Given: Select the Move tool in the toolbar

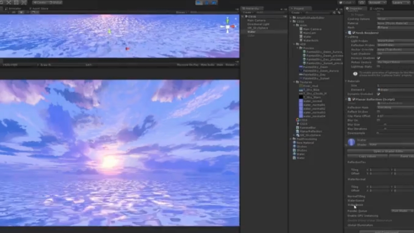Looking at the screenshot, I should click(x=9, y=2).
